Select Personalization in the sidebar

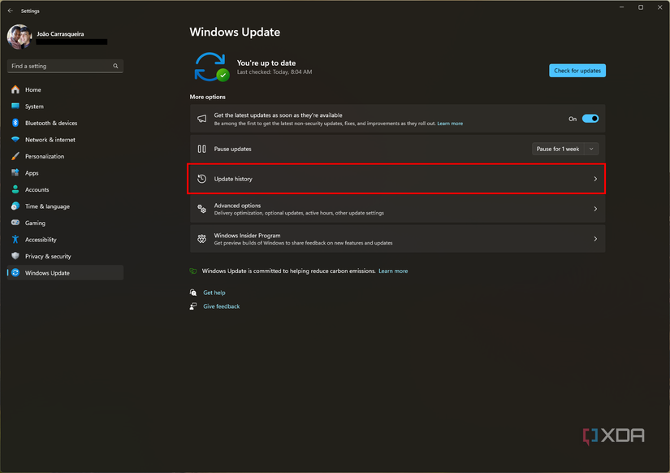65,156
